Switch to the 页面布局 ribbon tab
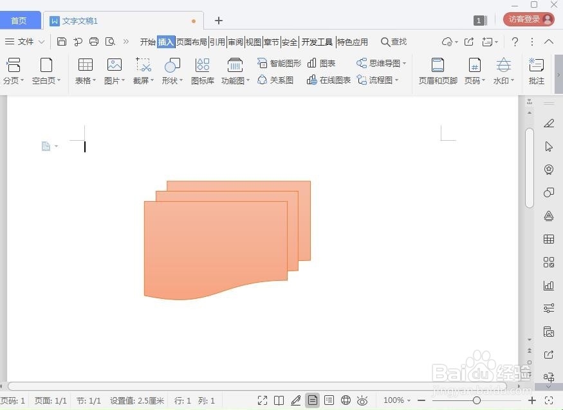The image size is (563, 410). pyautogui.click(x=192, y=42)
